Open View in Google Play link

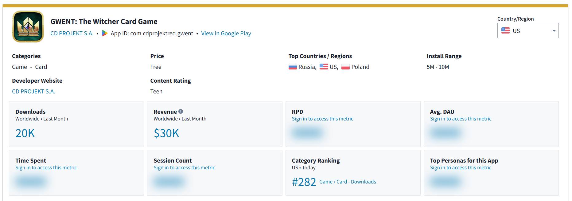coord(226,33)
